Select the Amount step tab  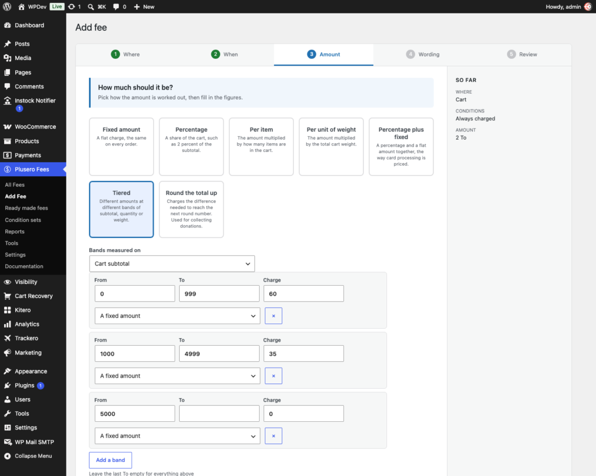tap(324, 54)
